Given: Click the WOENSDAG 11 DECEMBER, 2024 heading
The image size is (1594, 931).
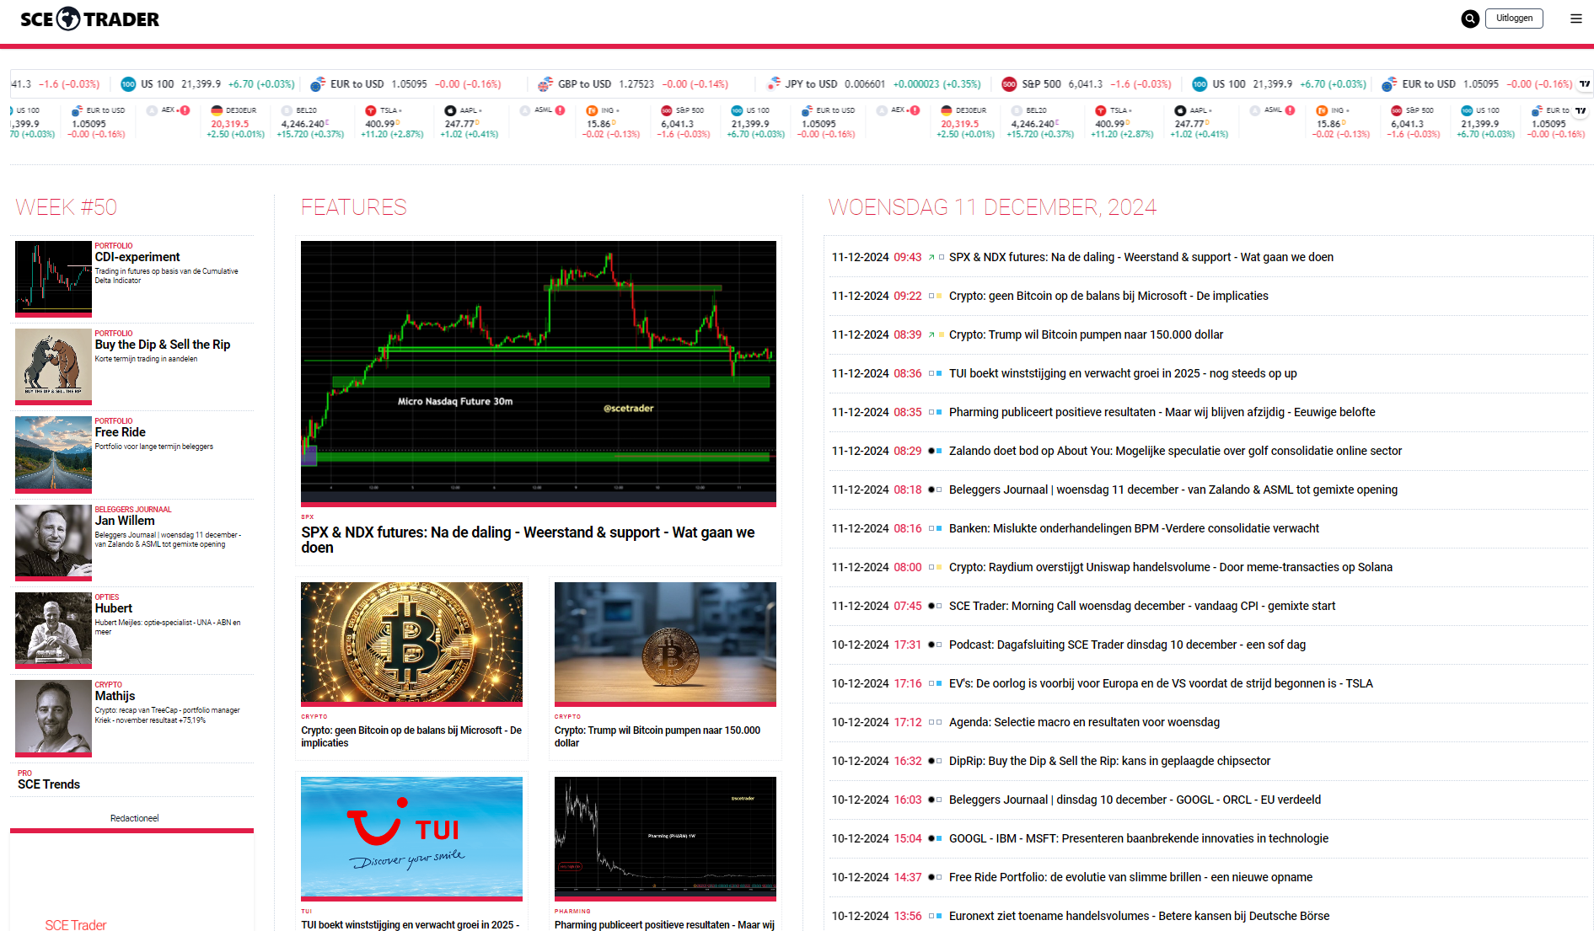Looking at the screenshot, I should [992, 207].
